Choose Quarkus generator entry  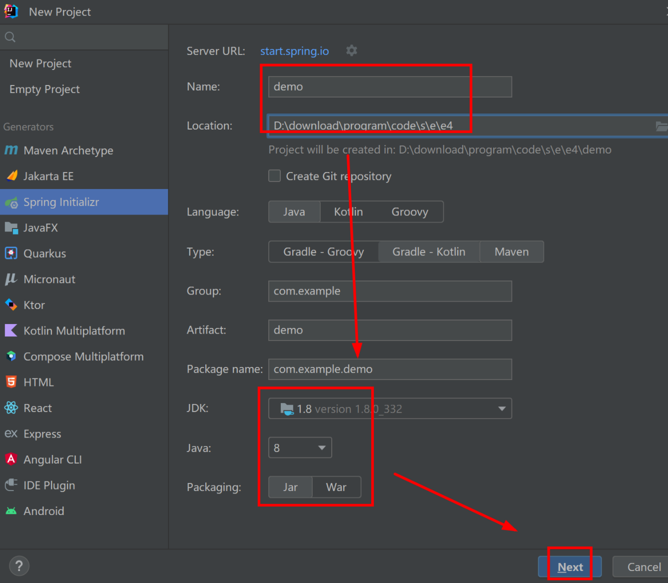tap(84, 253)
